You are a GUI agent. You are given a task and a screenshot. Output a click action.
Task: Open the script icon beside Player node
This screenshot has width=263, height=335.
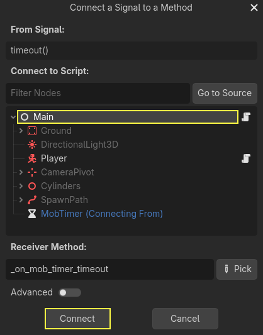tap(246, 158)
